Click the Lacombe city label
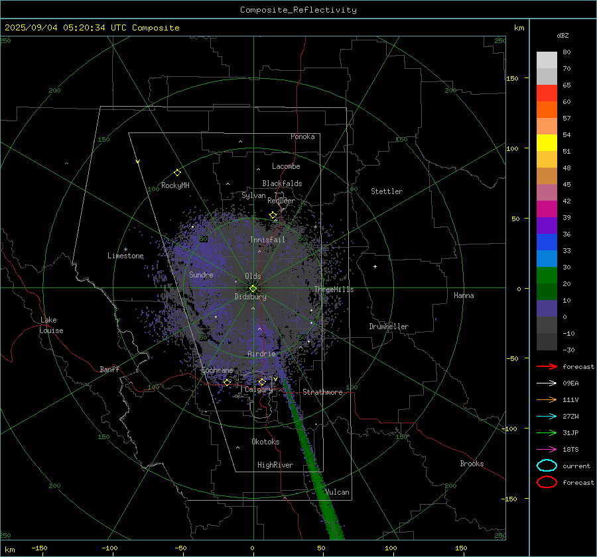The image size is (597, 557). pyautogui.click(x=286, y=166)
